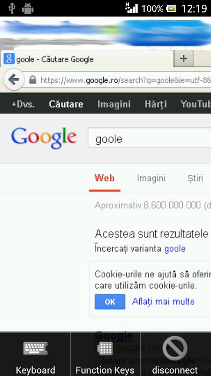Open the Aflați mai multe link
Screen dimensions: 211x376
point(163,301)
